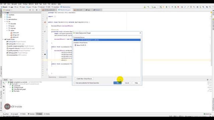Viewport: 214px width, 120px height.
Task: Expand the Run tasks node
Action: click(x=10, y=91)
